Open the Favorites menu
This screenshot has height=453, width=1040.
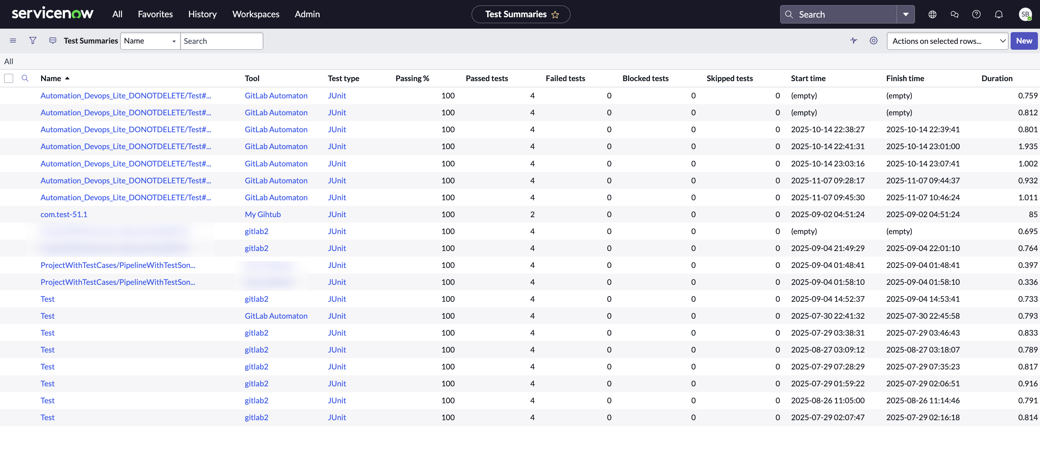tap(155, 14)
